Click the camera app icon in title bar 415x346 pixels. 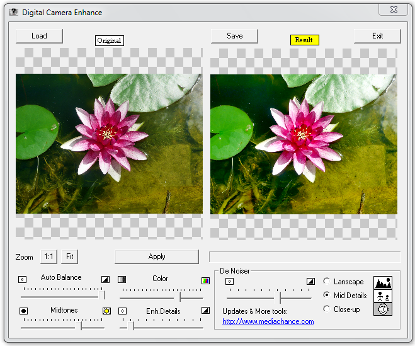tap(13, 12)
